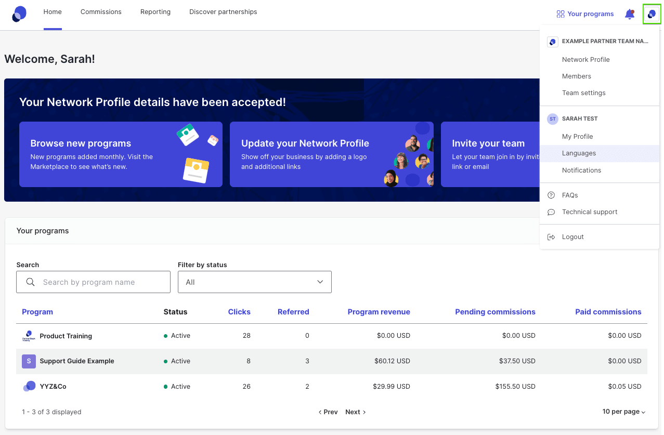Open the Filter by status dropdown
Screen dimensions: 664x435
pos(254,282)
